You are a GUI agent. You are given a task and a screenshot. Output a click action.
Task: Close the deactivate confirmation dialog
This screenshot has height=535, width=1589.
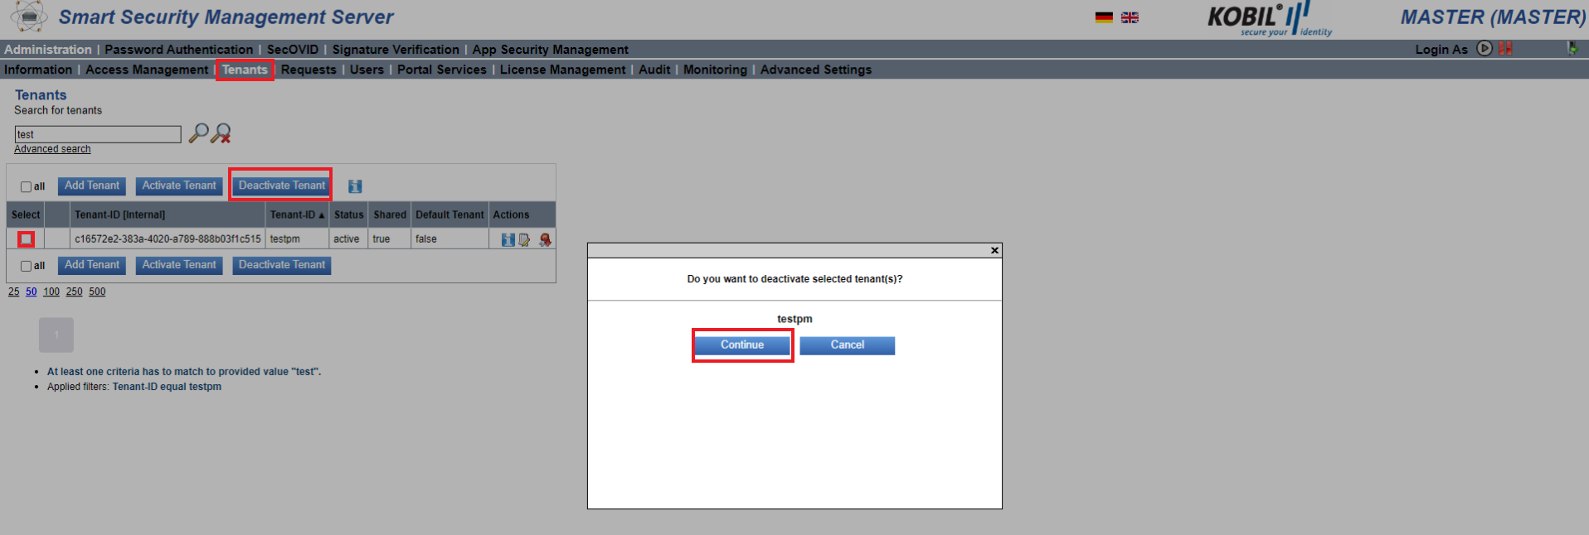tap(994, 250)
